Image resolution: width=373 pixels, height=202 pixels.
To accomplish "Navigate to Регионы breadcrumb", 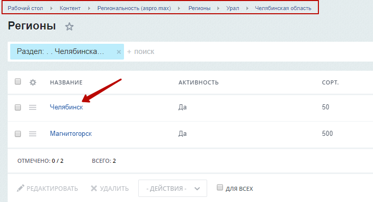I will pos(200,8).
